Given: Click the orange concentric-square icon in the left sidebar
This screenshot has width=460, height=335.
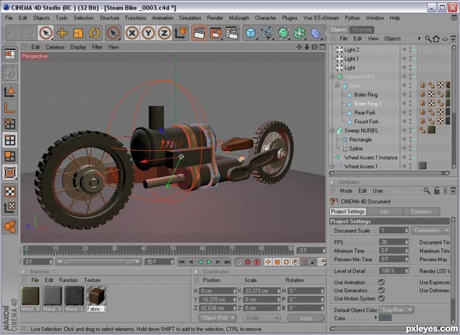Looking at the screenshot, I should coord(10,173).
